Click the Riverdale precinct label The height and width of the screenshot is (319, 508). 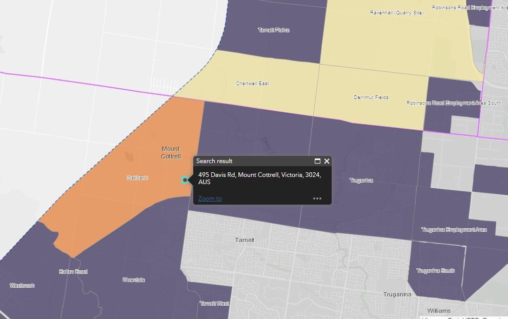coord(134,280)
